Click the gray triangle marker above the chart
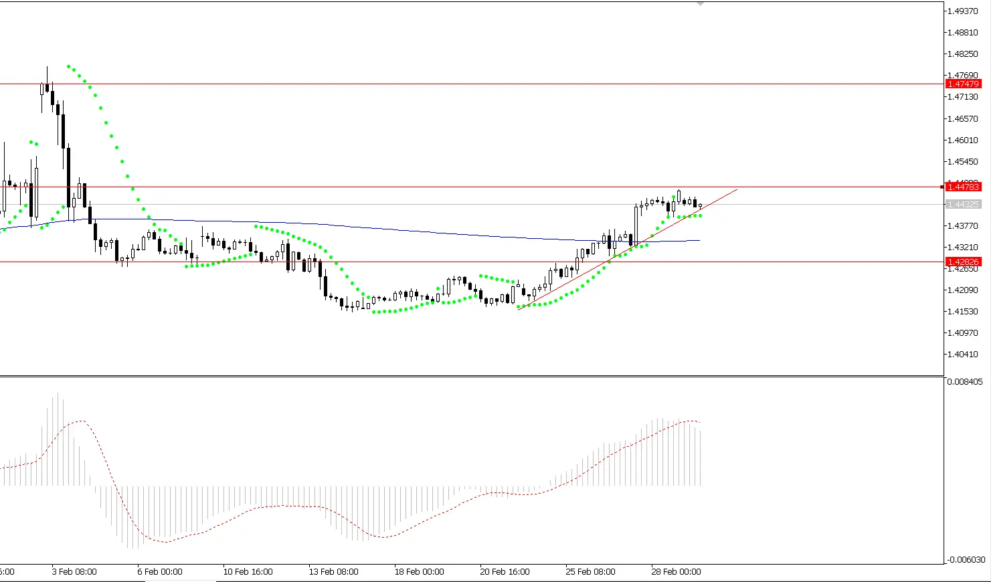This screenshot has width=991, height=582. tap(700, 3)
